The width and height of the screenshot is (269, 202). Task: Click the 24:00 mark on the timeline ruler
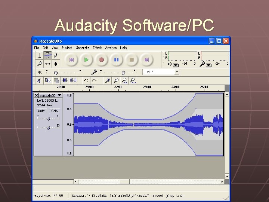(175, 87)
